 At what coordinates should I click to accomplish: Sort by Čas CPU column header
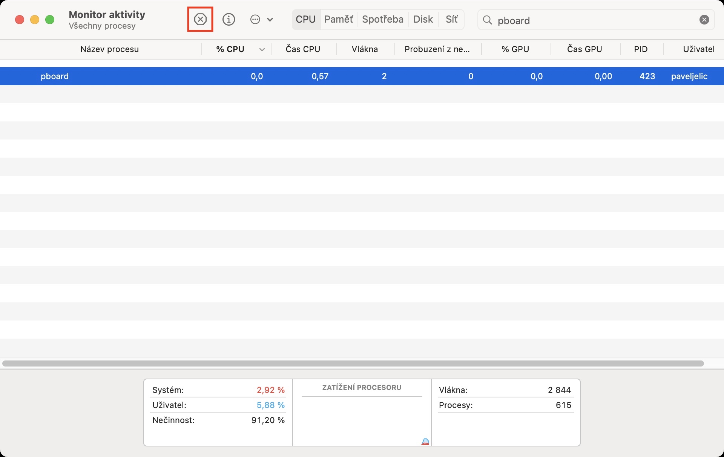303,49
